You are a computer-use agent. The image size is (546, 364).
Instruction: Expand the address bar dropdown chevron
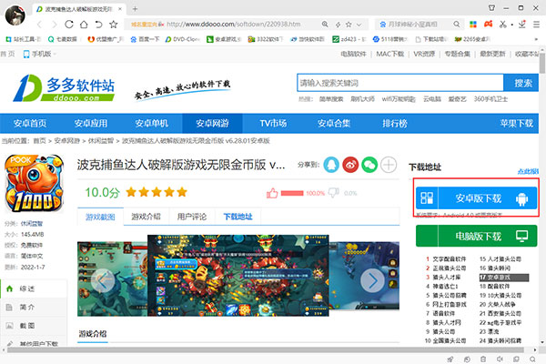359,25
